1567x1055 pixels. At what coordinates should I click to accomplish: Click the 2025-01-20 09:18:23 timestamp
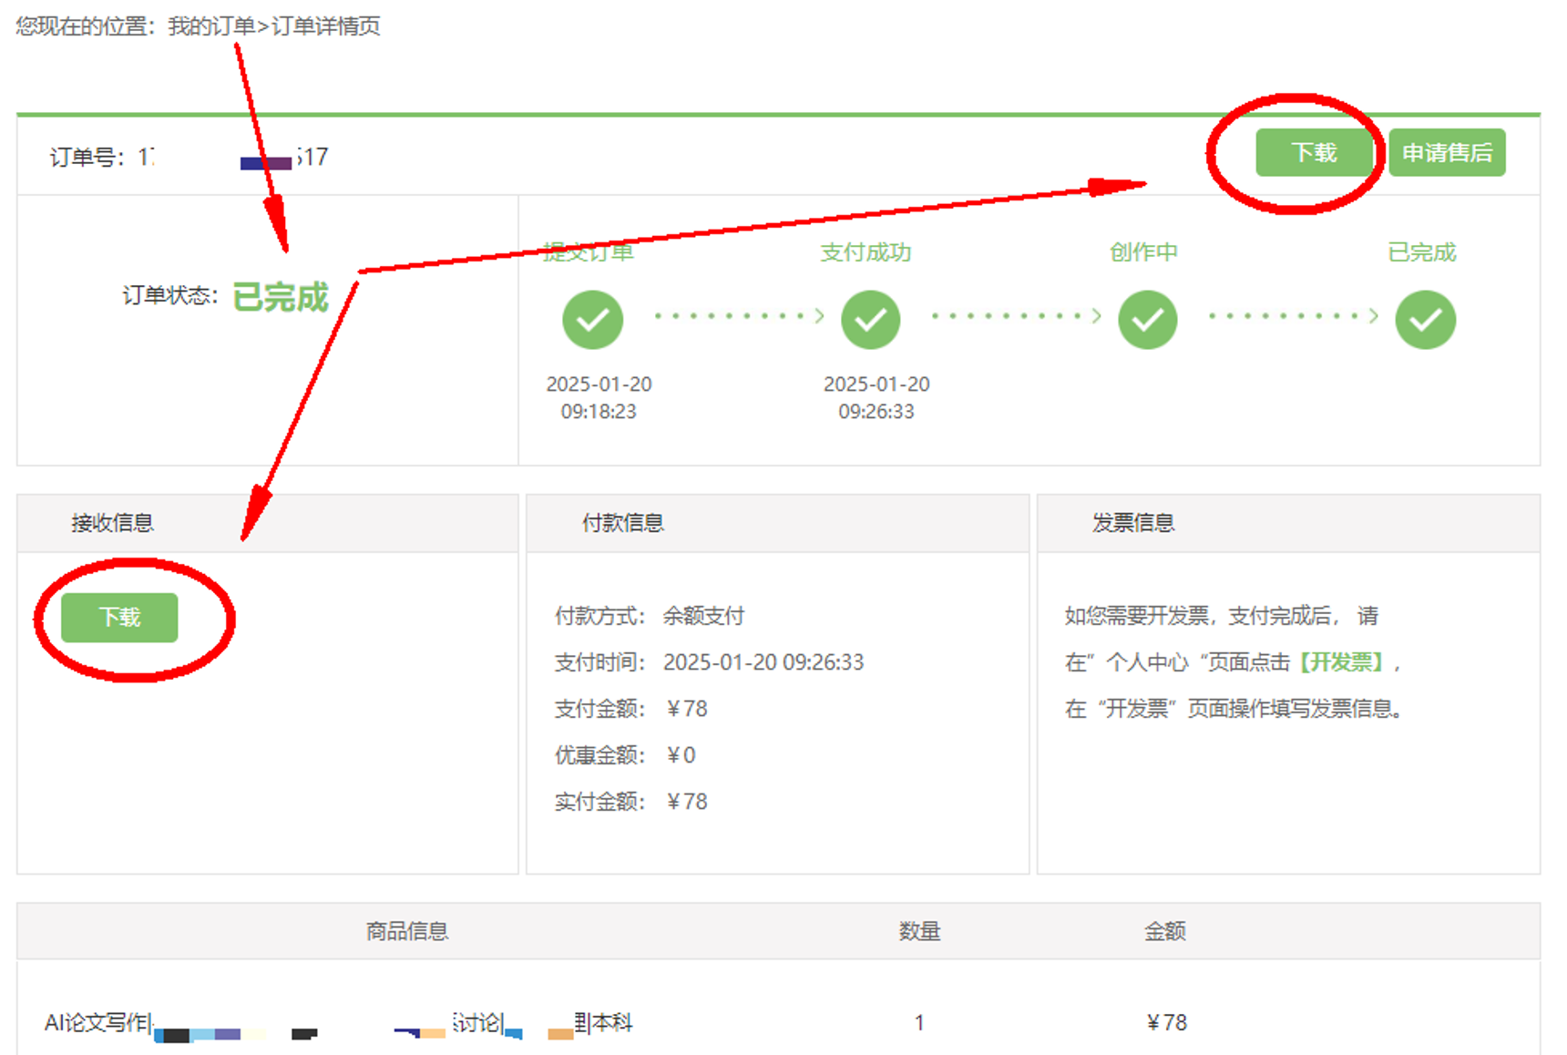pyautogui.click(x=599, y=397)
